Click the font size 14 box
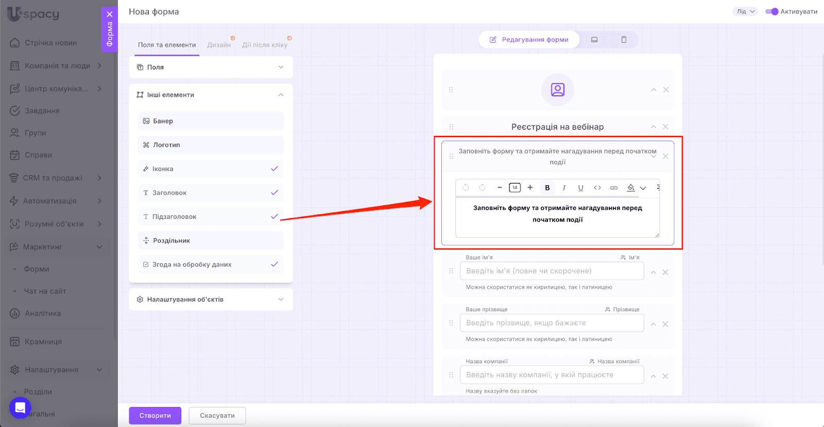The height and width of the screenshot is (427, 824). pyautogui.click(x=514, y=188)
